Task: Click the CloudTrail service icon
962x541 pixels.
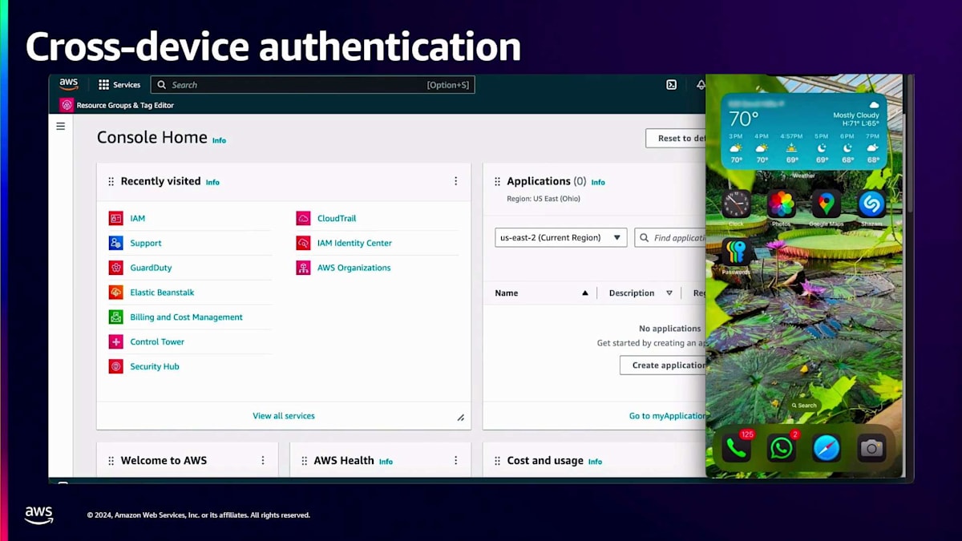Action: [x=303, y=218]
